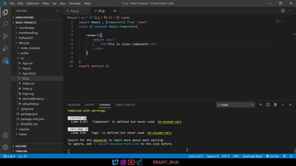This screenshot has width=296, height=166.
Task: Click JavaScript React language mode
Action: tap(253, 156)
